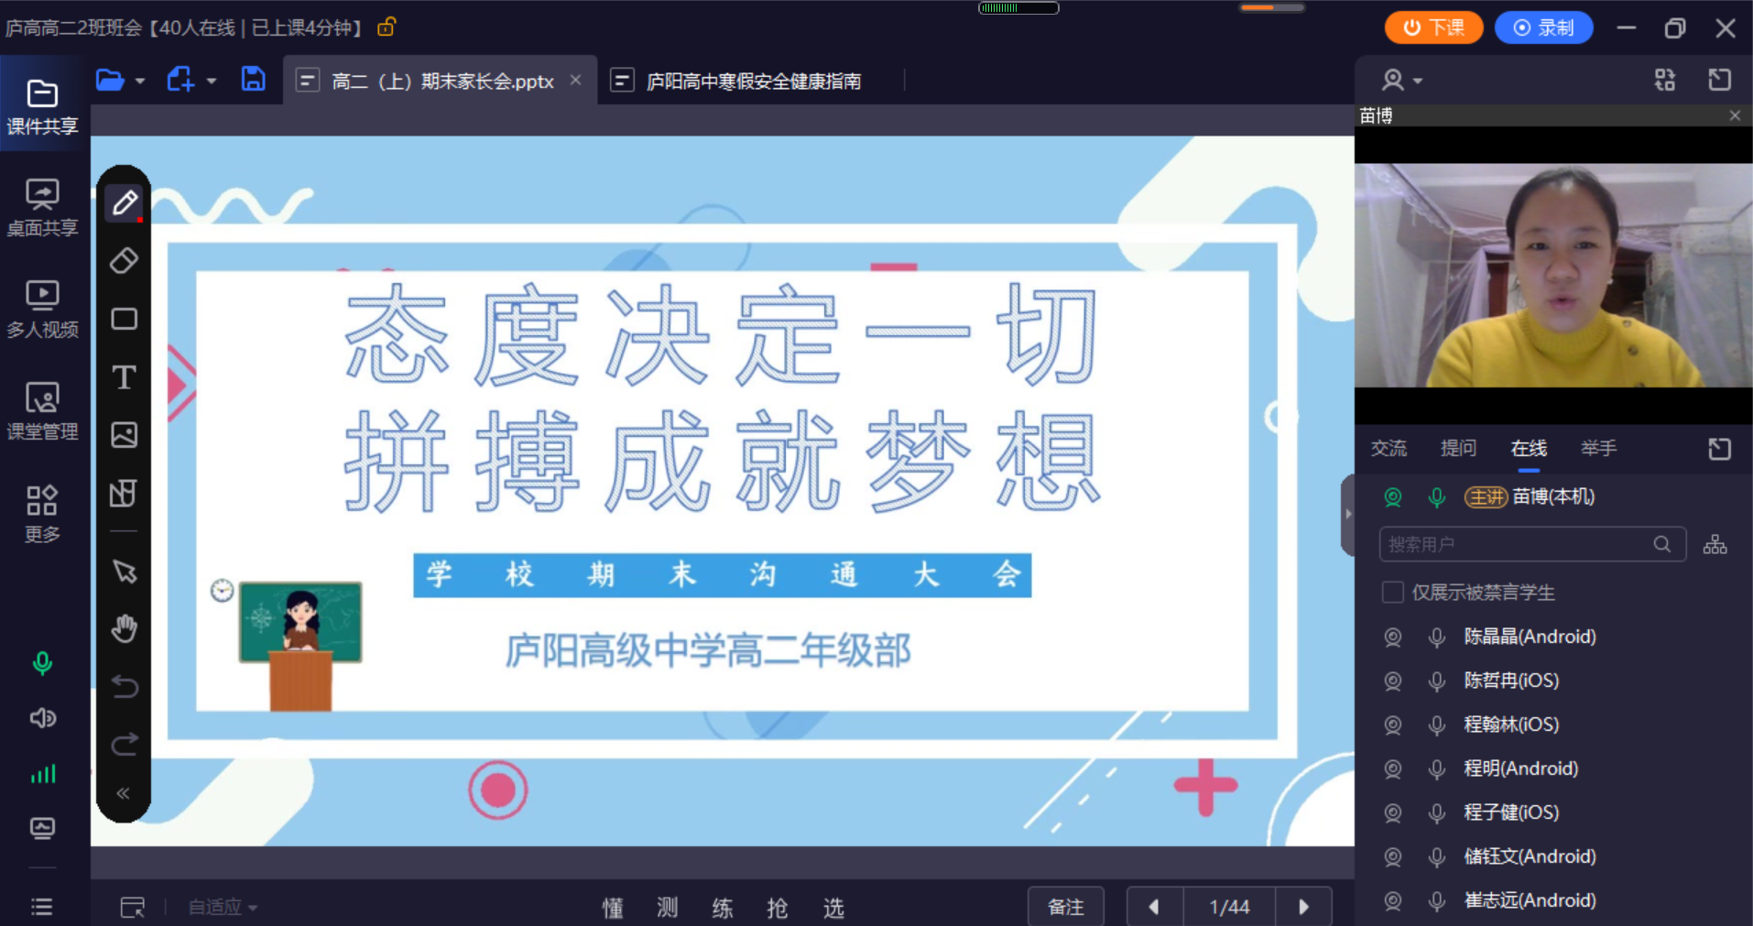Check the network signal strength icon
1753x926 pixels.
43,774
